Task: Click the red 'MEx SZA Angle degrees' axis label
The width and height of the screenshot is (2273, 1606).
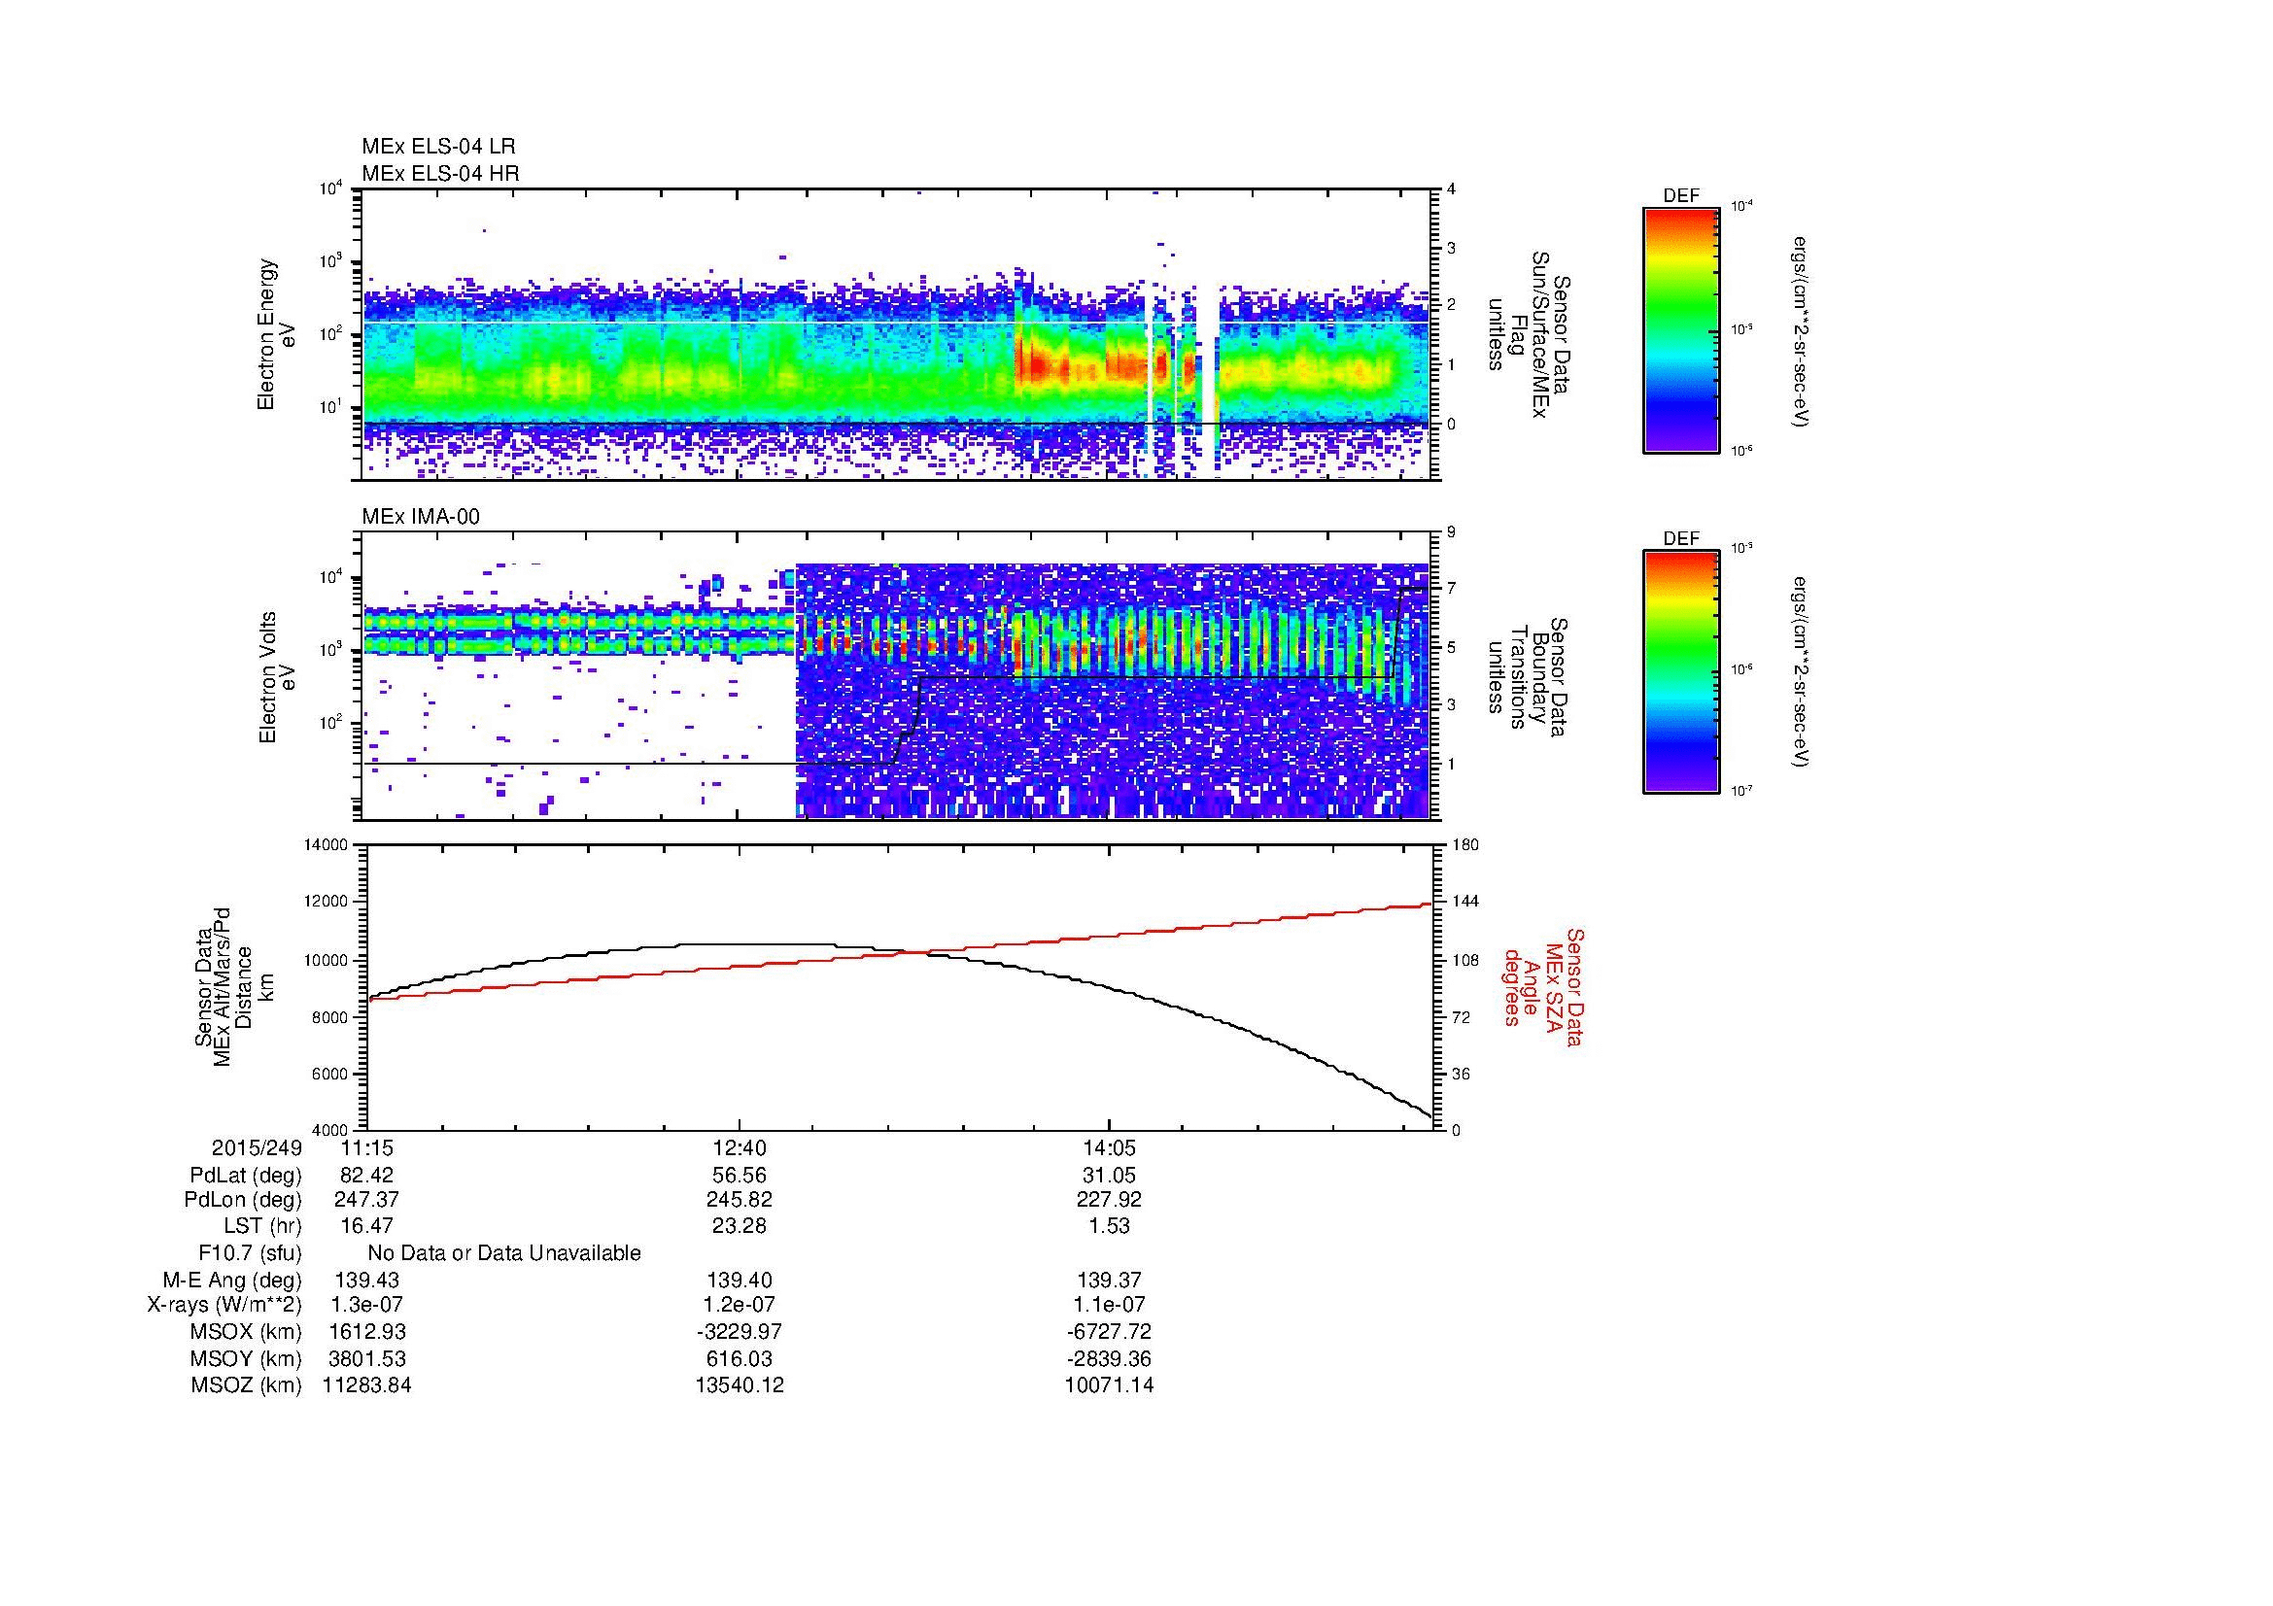Action: (x=1542, y=986)
